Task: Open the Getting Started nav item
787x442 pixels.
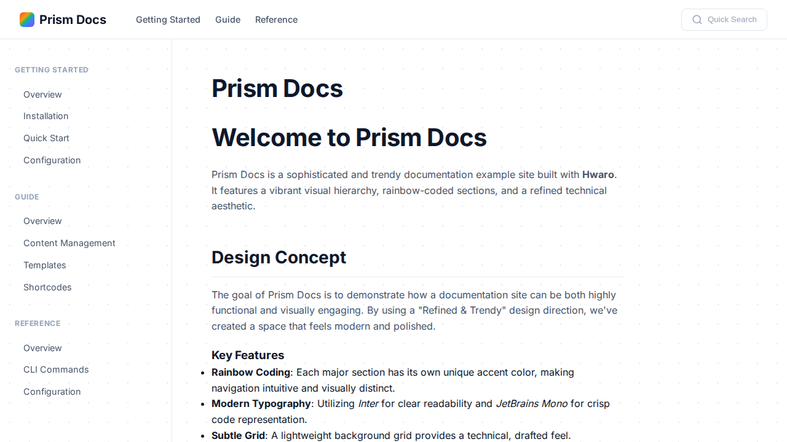Action: click(x=168, y=19)
